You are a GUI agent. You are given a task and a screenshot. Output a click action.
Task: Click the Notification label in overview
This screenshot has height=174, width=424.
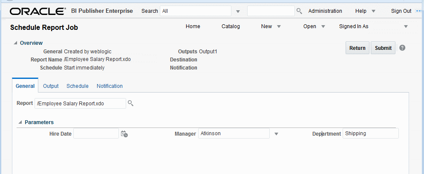[x=183, y=68]
